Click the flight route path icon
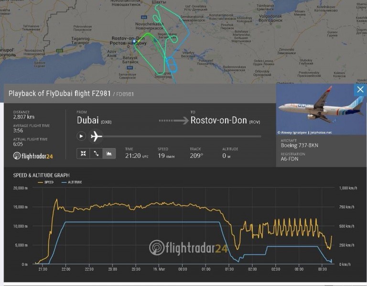Image resolution: width=367 pixels, height=286 pixels. 96,153
